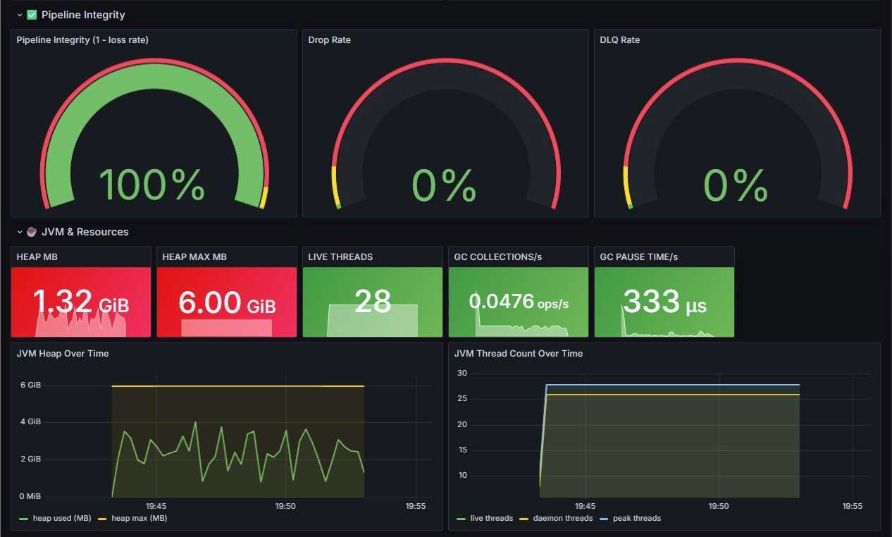This screenshot has height=537, width=892.
Task: Open the Pipeline Integrity row title
Action: pyautogui.click(x=83, y=14)
